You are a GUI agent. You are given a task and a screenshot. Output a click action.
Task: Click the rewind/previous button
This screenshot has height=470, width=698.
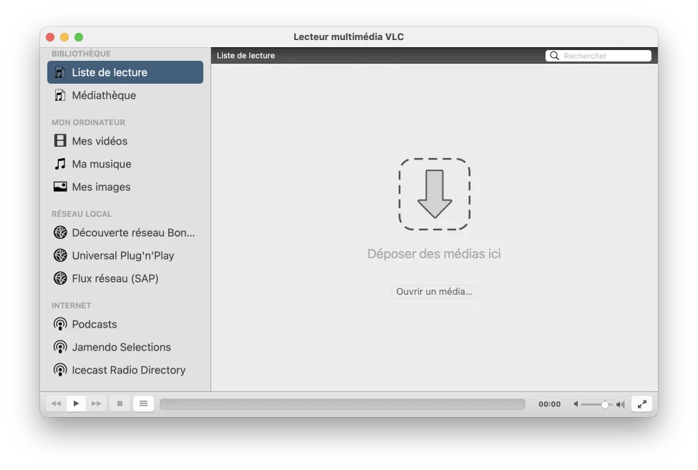click(56, 404)
